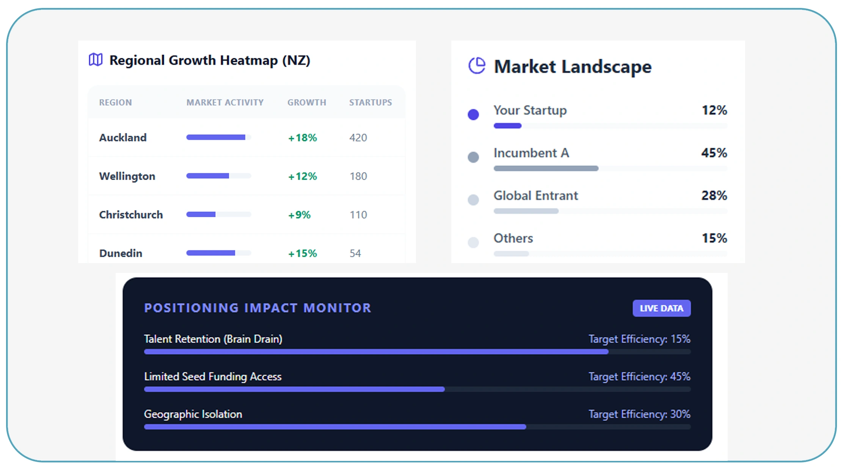
Task: Open the Market Landscape panel
Action: tap(573, 66)
